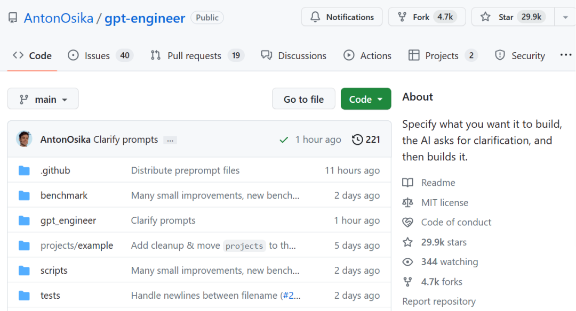
Task: Click the Go to file button
Action: point(303,99)
